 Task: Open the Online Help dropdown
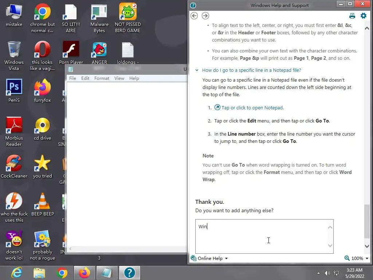coord(209,258)
